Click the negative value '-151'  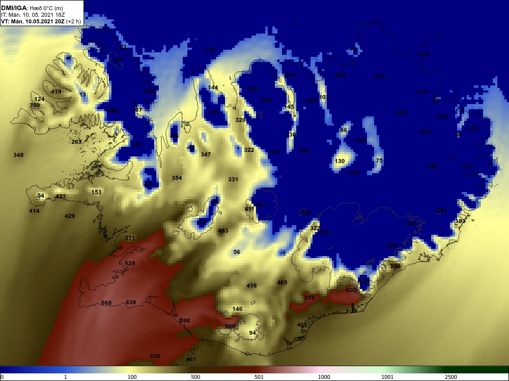click(213, 112)
